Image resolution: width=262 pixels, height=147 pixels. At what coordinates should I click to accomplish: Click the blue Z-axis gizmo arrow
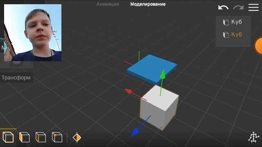coord(135,132)
